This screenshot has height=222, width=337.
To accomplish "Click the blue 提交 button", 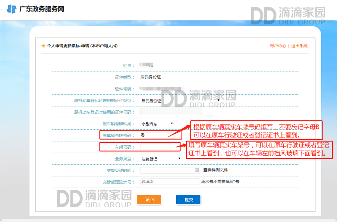I will 188,200.
